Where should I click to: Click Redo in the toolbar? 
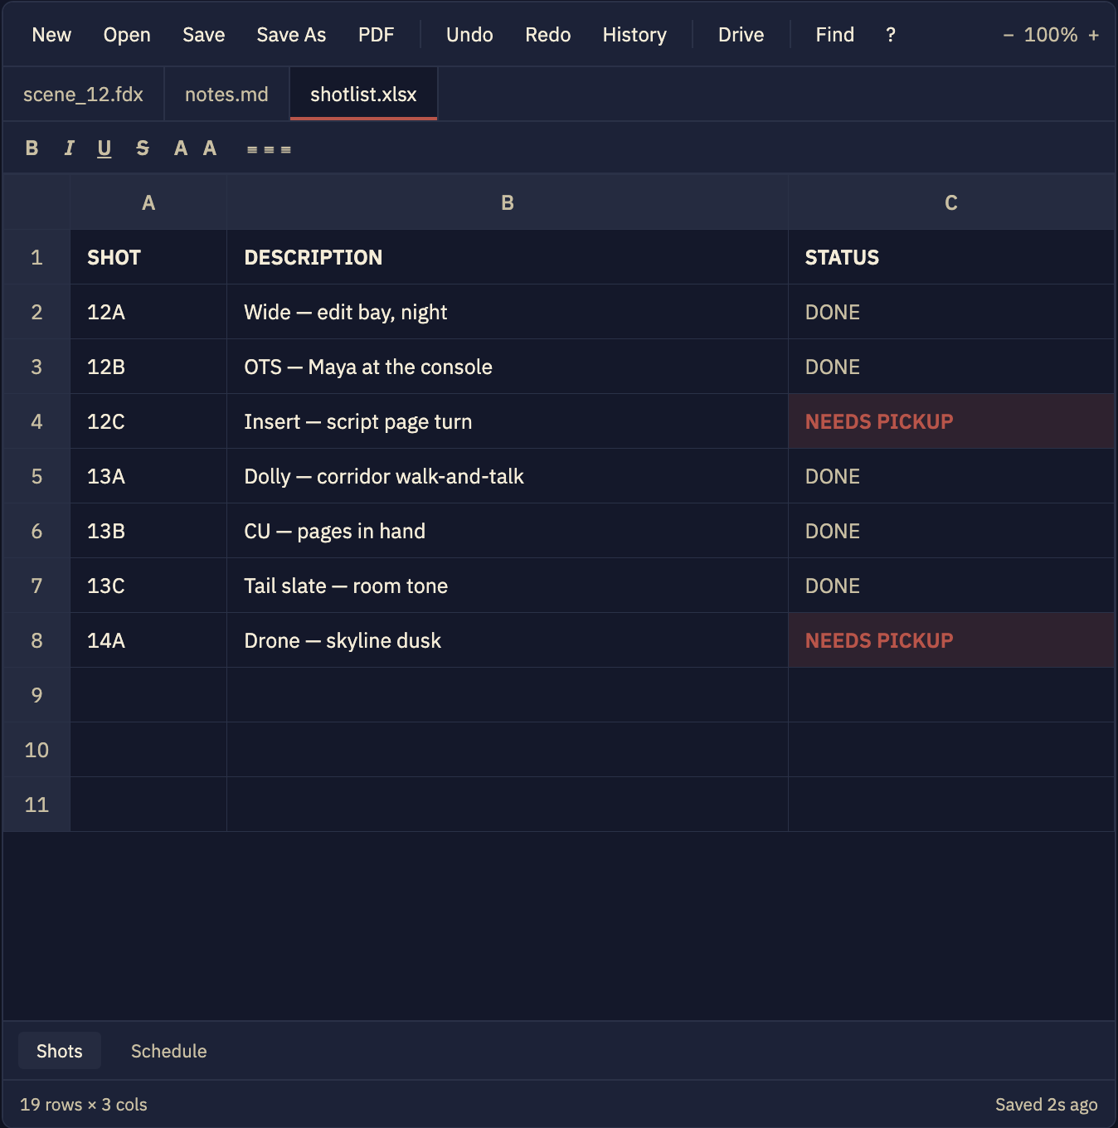[x=548, y=35]
